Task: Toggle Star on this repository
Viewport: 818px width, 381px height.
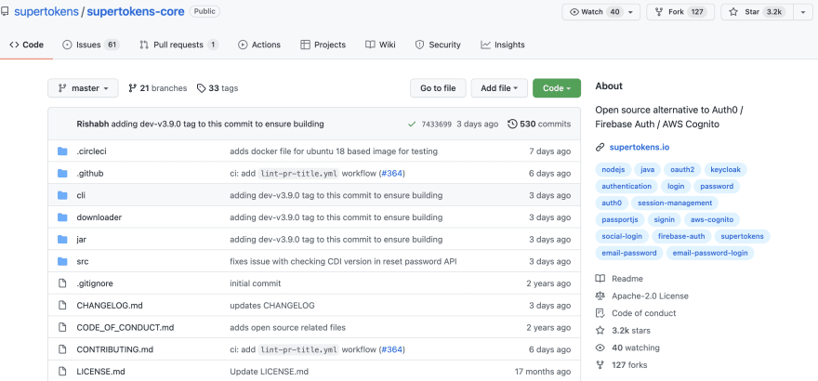Action: coord(757,12)
